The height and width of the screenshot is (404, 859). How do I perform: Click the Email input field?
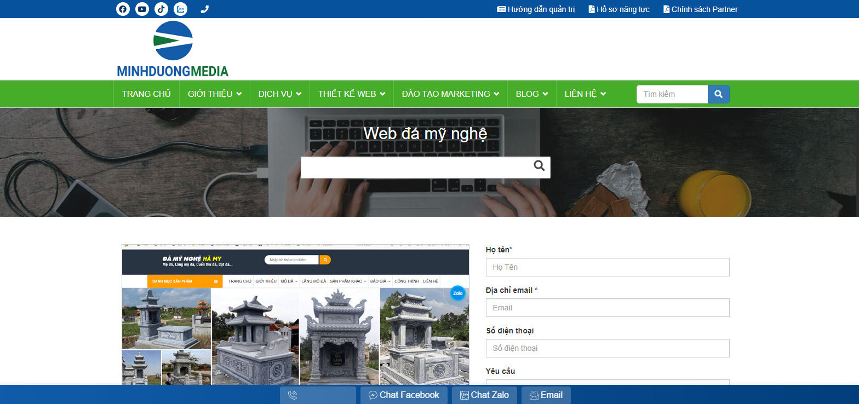[x=608, y=308]
